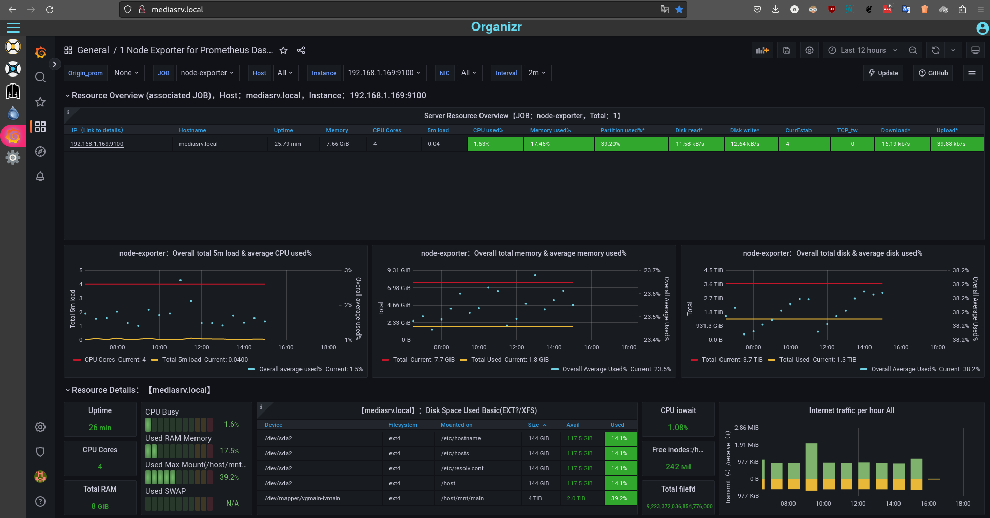Image resolution: width=990 pixels, height=518 pixels.
Task: Open Interval 2m dropdown
Action: tap(537, 73)
